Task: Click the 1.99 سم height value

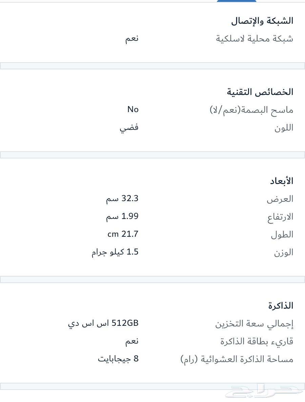Action: (x=122, y=216)
